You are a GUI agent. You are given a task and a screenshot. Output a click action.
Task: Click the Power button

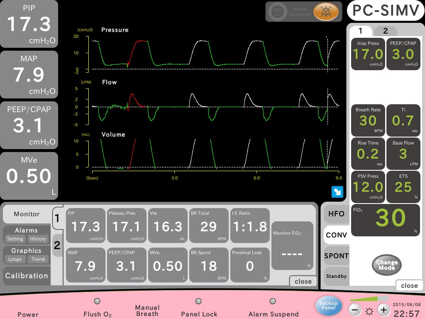[x=28, y=314]
